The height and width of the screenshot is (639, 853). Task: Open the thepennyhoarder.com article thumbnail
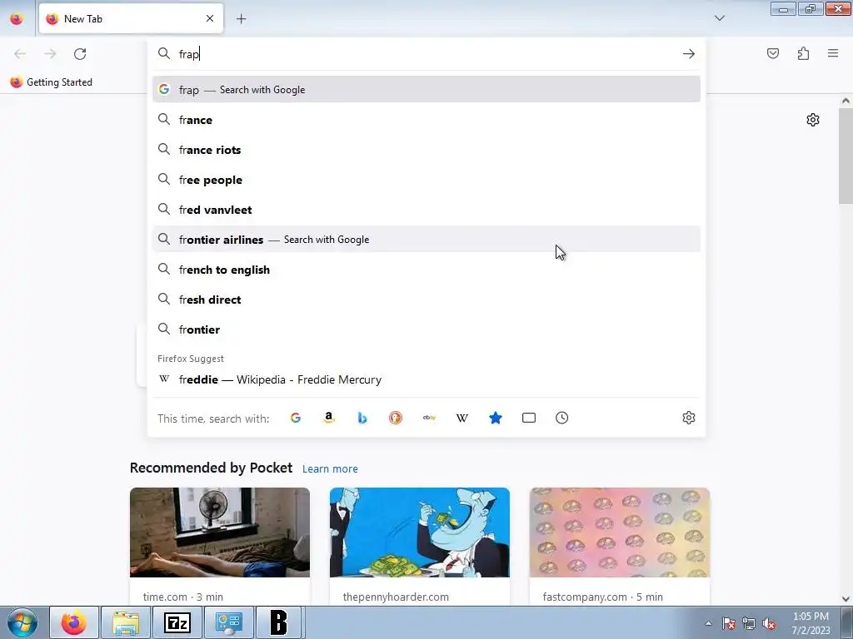[420, 532]
